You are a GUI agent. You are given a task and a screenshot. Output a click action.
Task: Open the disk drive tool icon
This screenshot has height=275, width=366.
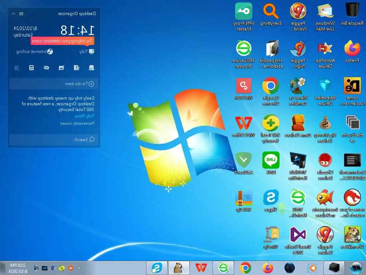[x=91, y=68]
